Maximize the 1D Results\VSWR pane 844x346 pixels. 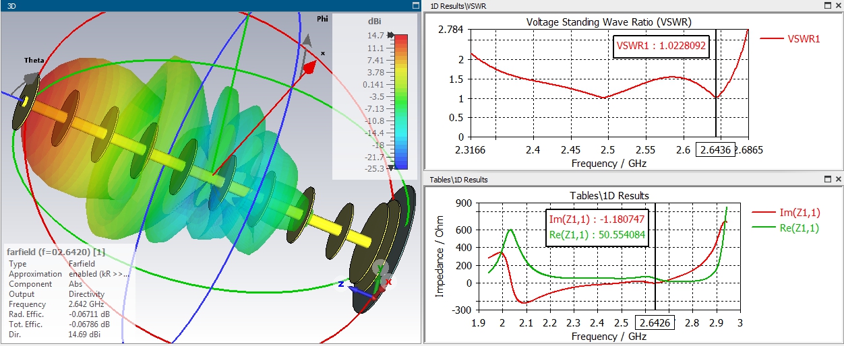coord(826,5)
